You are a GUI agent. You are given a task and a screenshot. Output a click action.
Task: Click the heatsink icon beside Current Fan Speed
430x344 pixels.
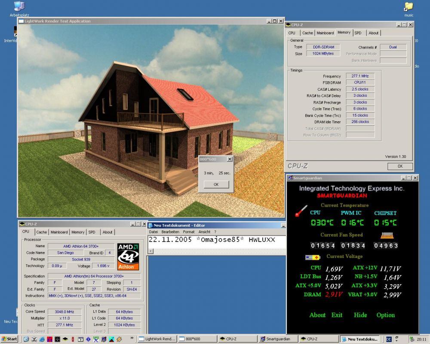tap(387, 235)
